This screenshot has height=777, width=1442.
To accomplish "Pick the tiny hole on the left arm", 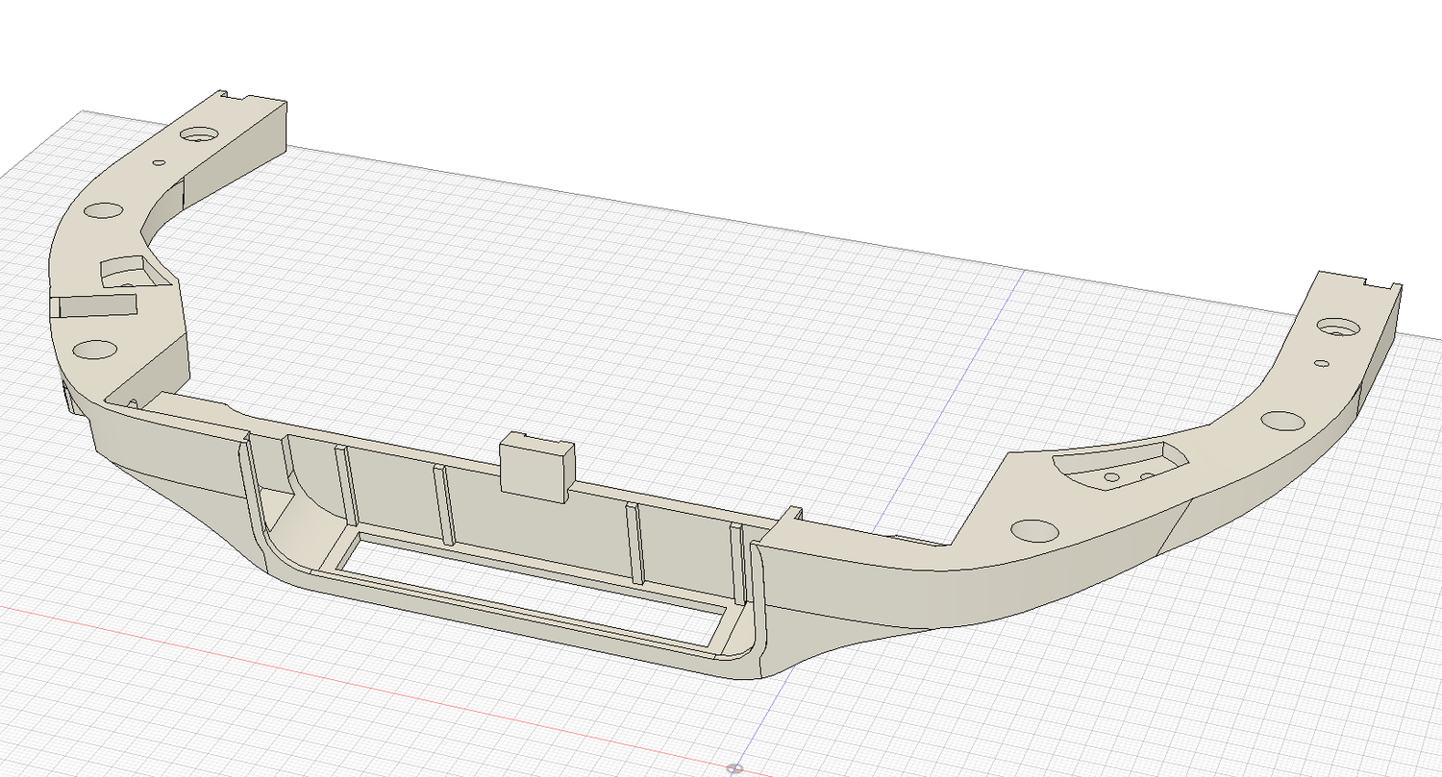I will pyautogui.click(x=160, y=162).
